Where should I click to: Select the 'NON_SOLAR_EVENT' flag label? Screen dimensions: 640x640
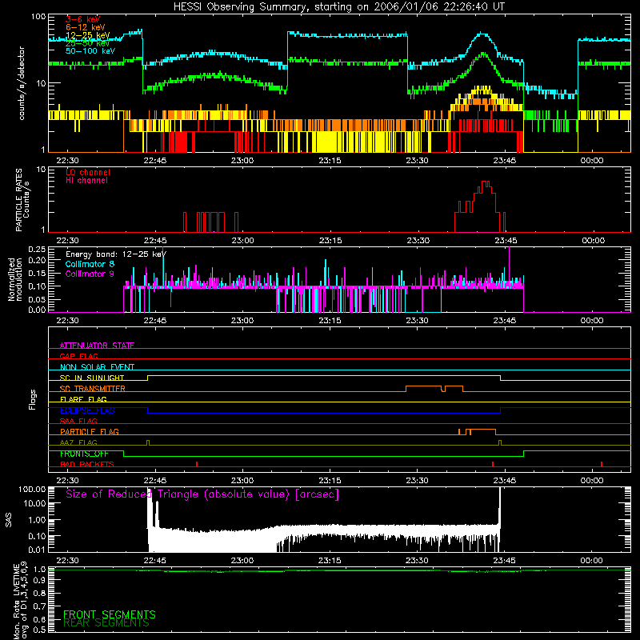97,367
